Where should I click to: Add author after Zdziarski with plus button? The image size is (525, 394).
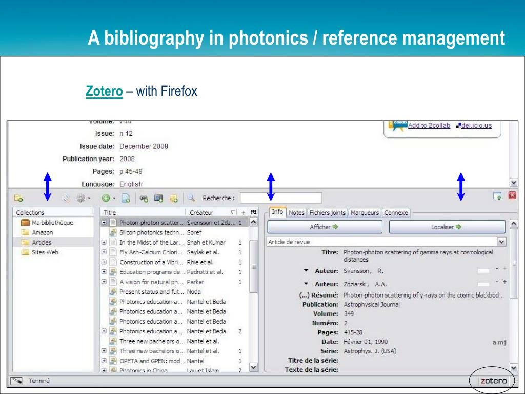504,282
